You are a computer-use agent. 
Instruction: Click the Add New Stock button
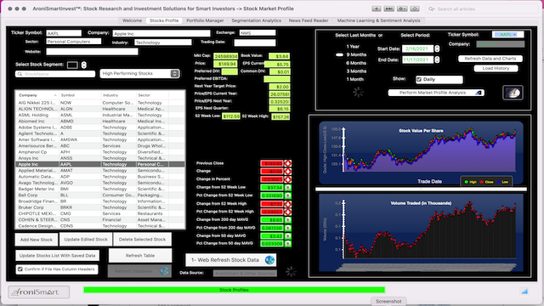(x=37, y=240)
